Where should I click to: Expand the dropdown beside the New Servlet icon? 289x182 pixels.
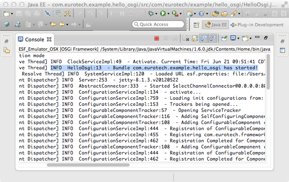point(207,14)
